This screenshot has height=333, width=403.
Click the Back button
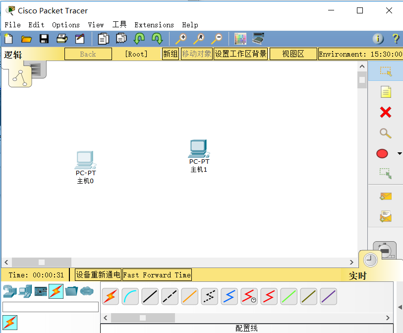point(88,54)
